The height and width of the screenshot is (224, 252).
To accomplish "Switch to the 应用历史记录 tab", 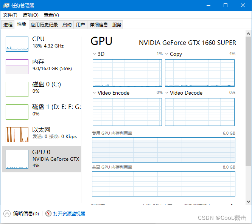I will tap(44, 25).
